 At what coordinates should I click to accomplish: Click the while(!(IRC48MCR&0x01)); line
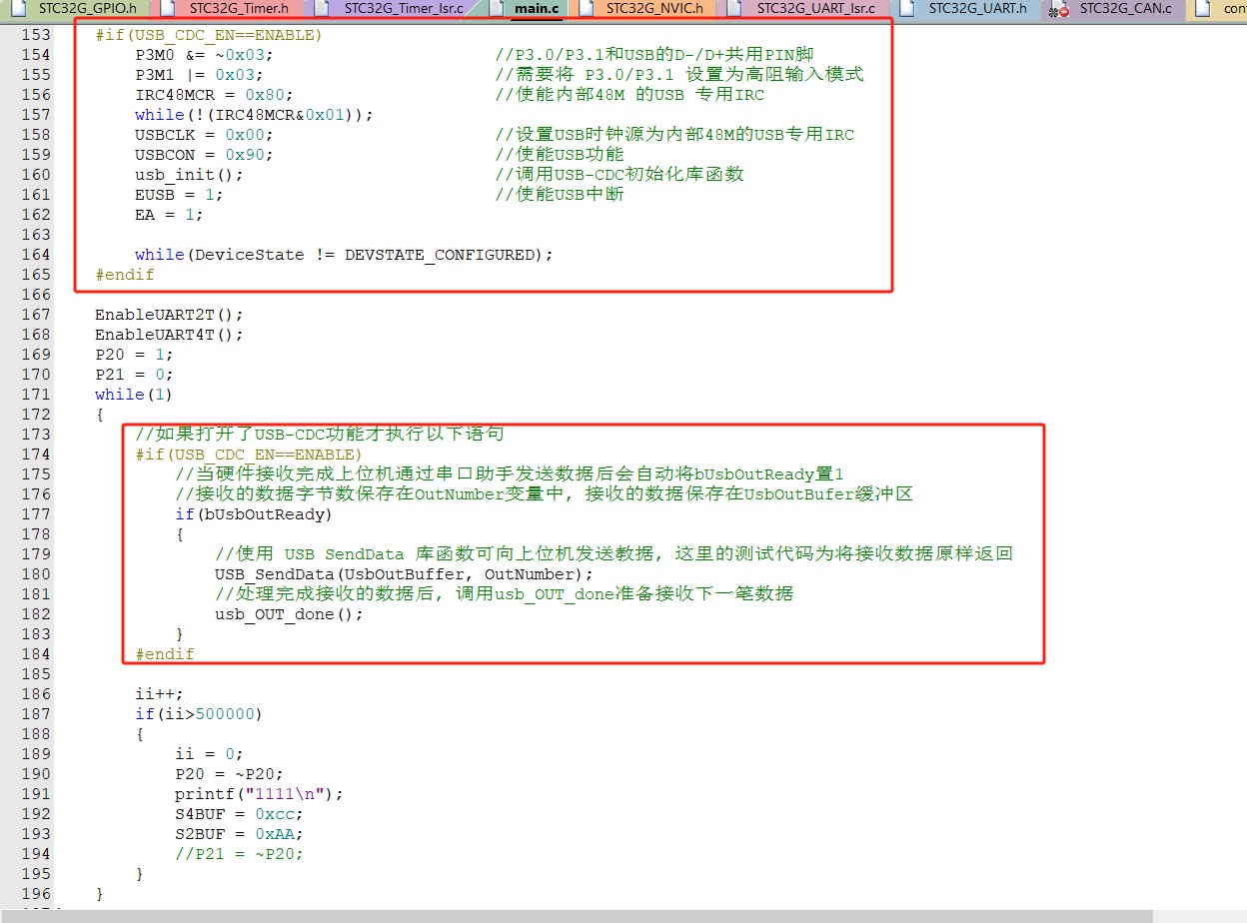pyautogui.click(x=254, y=115)
